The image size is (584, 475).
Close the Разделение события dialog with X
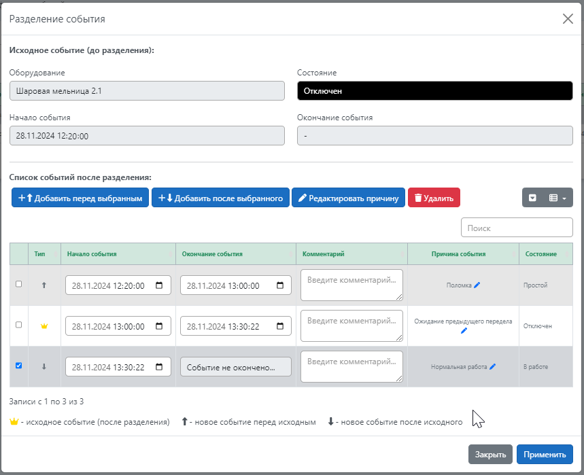coord(568,19)
